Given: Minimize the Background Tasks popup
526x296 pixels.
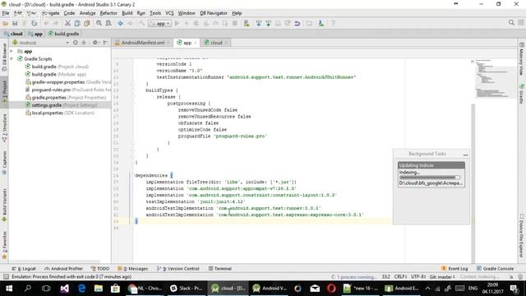Looking at the screenshot, I should click(x=465, y=154).
